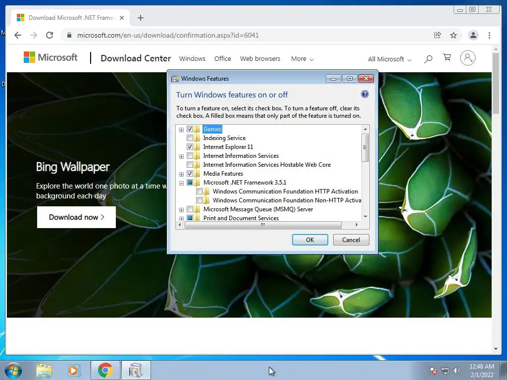Close the Download Microsoft .NET tab
This screenshot has width=507, height=380.
point(122,18)
